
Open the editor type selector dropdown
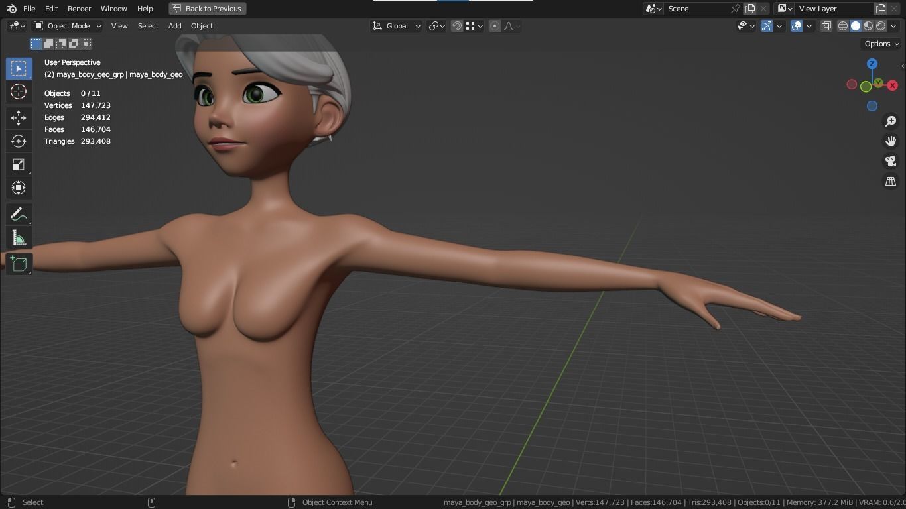(x=17, y=26)
